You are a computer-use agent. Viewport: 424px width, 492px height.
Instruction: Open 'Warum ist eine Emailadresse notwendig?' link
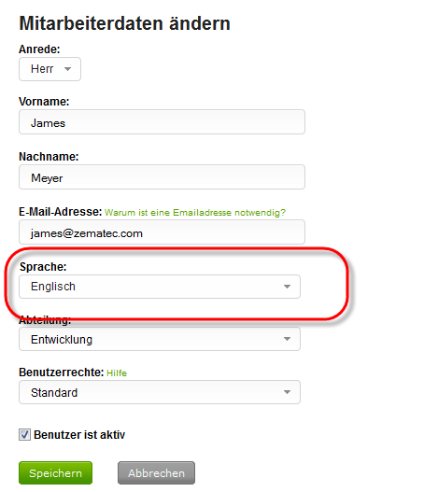[195, 213]
